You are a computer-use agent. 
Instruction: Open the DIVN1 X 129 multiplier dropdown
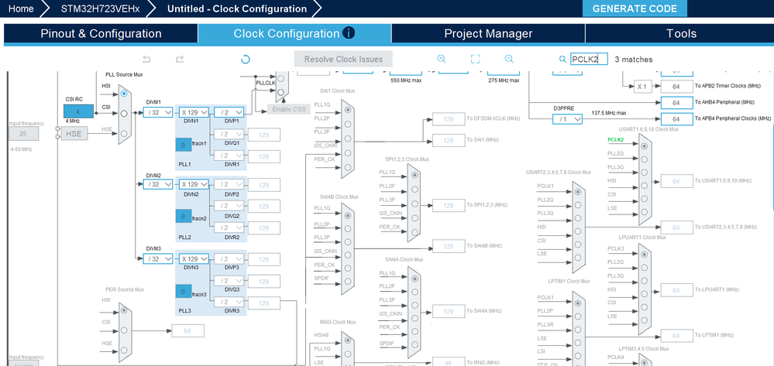[194, 112]
